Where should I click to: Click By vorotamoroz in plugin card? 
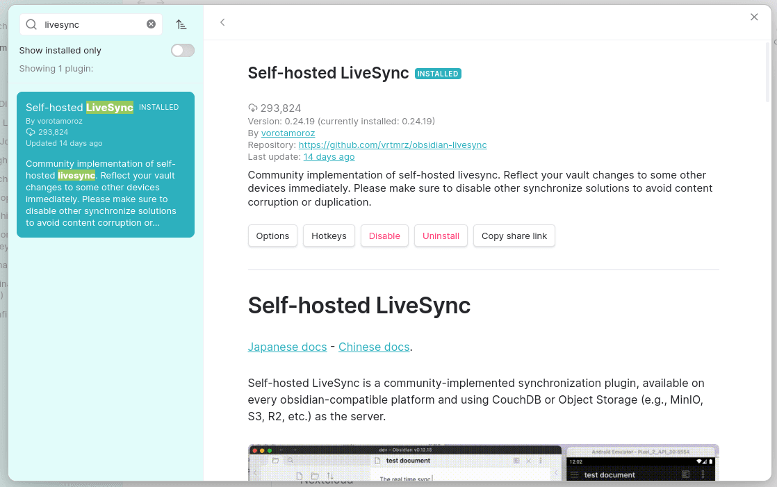pos(54,121)
